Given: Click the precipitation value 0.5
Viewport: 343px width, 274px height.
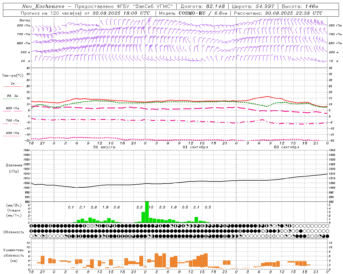Looking at the screenshot, I should [x=185, y=207].
